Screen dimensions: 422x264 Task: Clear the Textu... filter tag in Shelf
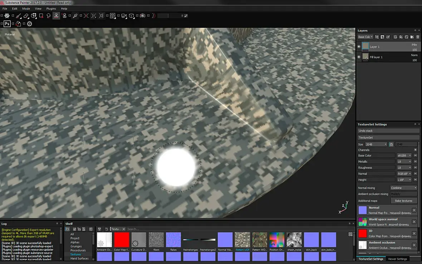tap(123, 229)
